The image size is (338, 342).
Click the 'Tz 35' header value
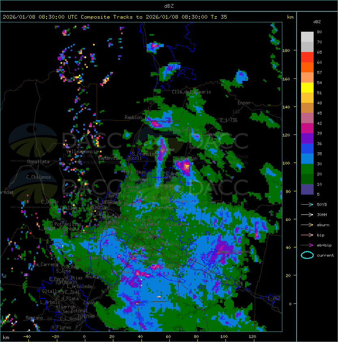pos(219,17)
